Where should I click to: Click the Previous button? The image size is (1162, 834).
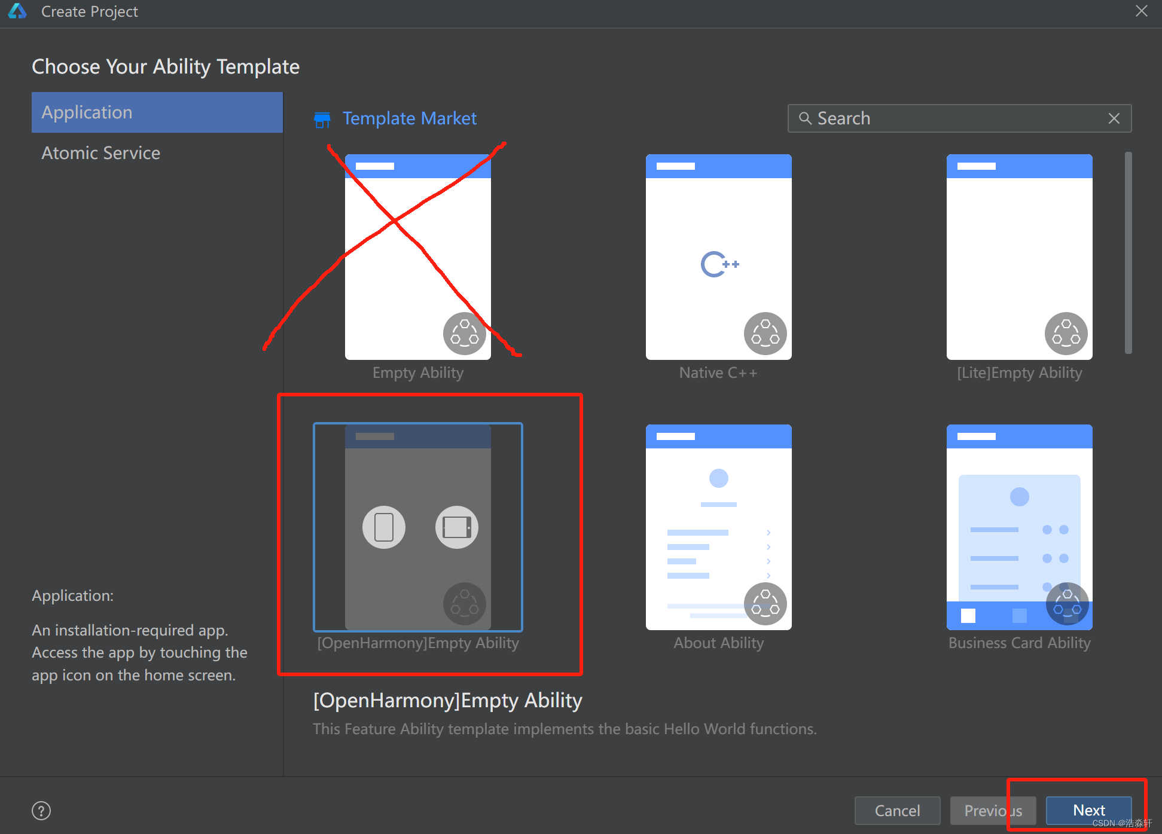(x=993, y=811)
